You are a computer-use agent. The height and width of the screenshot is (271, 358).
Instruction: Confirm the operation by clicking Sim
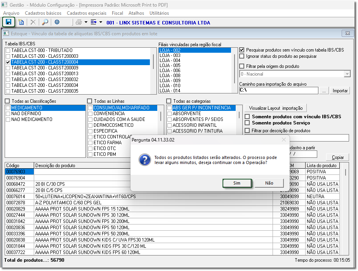pyautogui.click(x=237, y=183)
